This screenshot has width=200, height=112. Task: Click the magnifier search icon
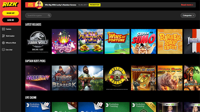pos(49,15)
